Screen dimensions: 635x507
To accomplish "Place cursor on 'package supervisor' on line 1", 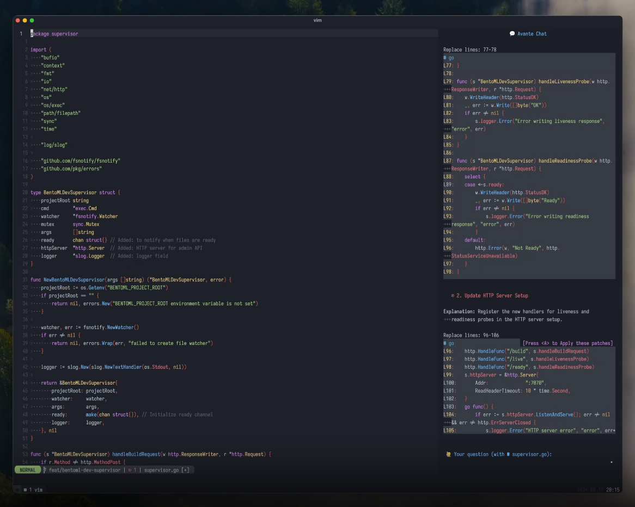I will (x=54, y=34).
